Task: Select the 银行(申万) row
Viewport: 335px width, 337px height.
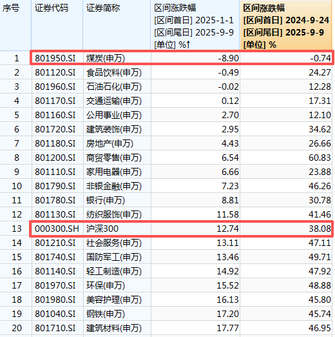Action: pyautogui.click(x=166, y=200)
